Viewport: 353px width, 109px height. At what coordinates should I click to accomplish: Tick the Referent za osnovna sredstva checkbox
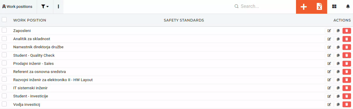click(x=4, y=71)
